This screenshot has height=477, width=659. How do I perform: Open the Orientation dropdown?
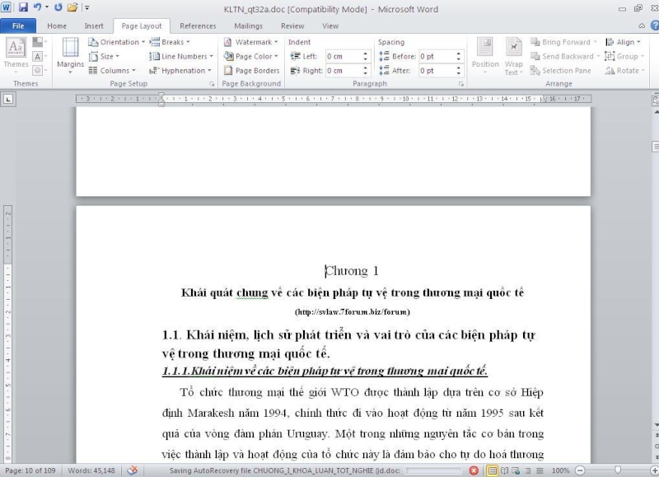tap(118, 41)
